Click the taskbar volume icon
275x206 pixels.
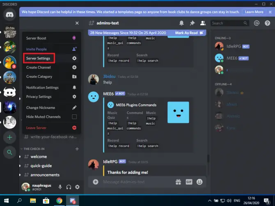pos(229,201)
